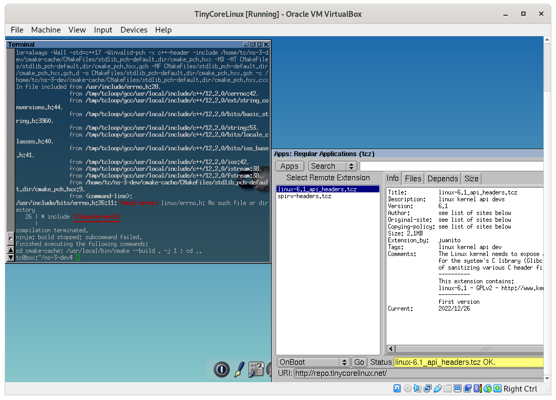
Task: Click the Version: 6.1 line in Info
Action: pos(418,206)
